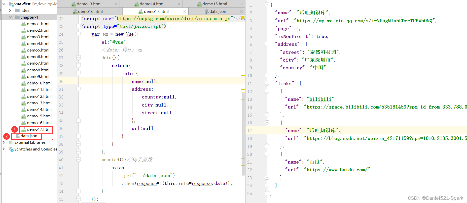Select demo17.html in project tree
This screenshot has width=467, height=203.
pyautogui.click(x=39, y=129)
